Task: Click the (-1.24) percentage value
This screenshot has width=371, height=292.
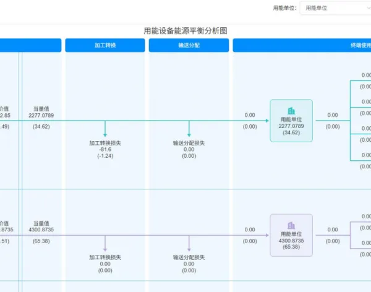Action: coord(105,156)
